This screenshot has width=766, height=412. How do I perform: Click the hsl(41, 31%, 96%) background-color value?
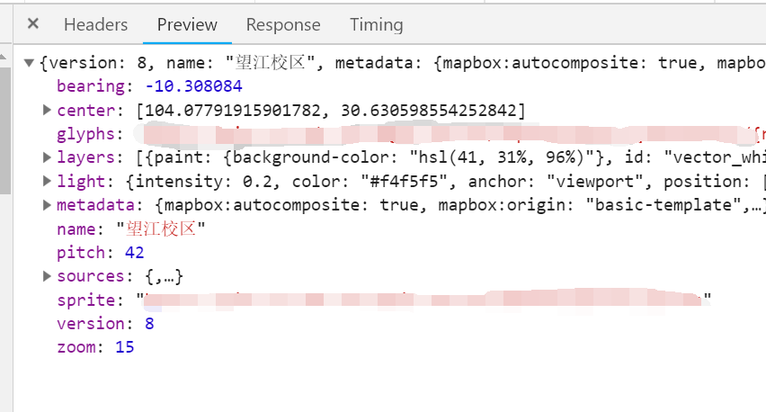502,157
